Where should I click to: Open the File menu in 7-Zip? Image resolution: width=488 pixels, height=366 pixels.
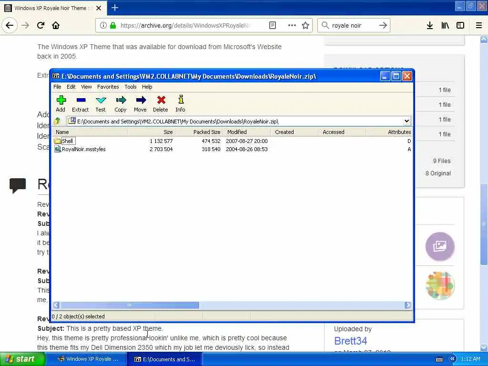point(57,87)
